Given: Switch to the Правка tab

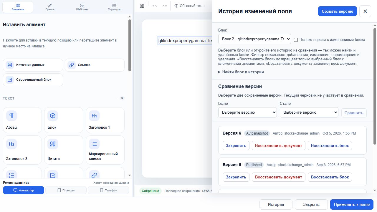Looking at the screenshot, I should pyautogui.click(x=50, y=7).
